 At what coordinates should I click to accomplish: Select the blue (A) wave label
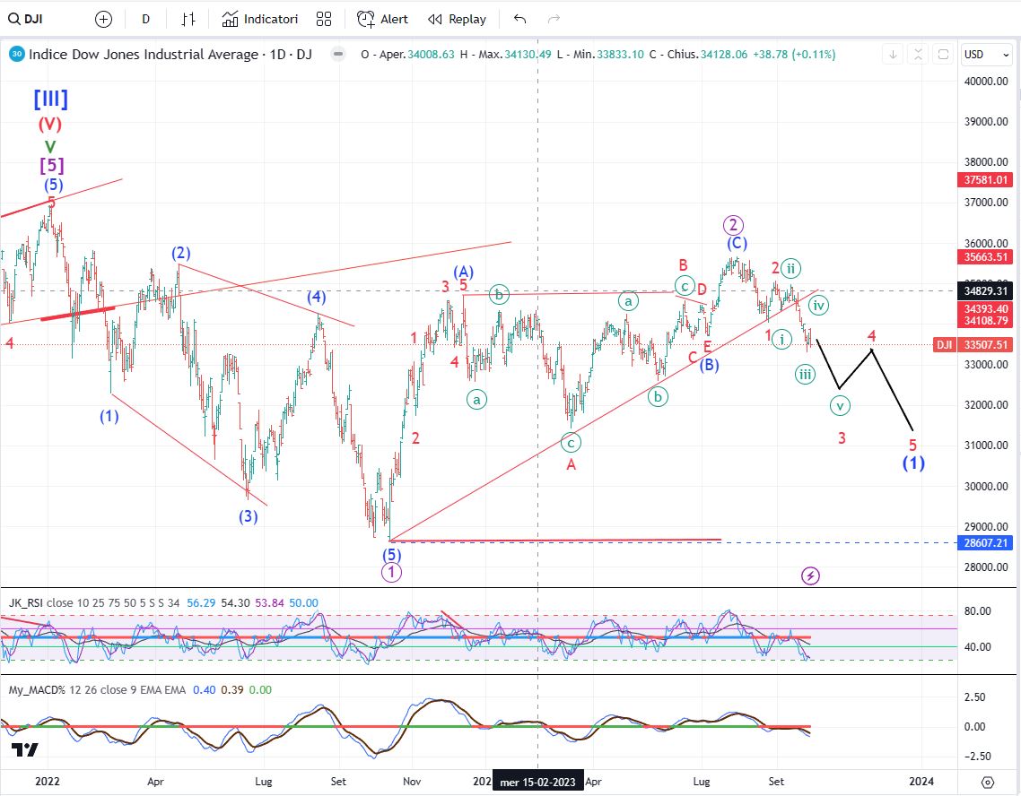tap(463, 272)
